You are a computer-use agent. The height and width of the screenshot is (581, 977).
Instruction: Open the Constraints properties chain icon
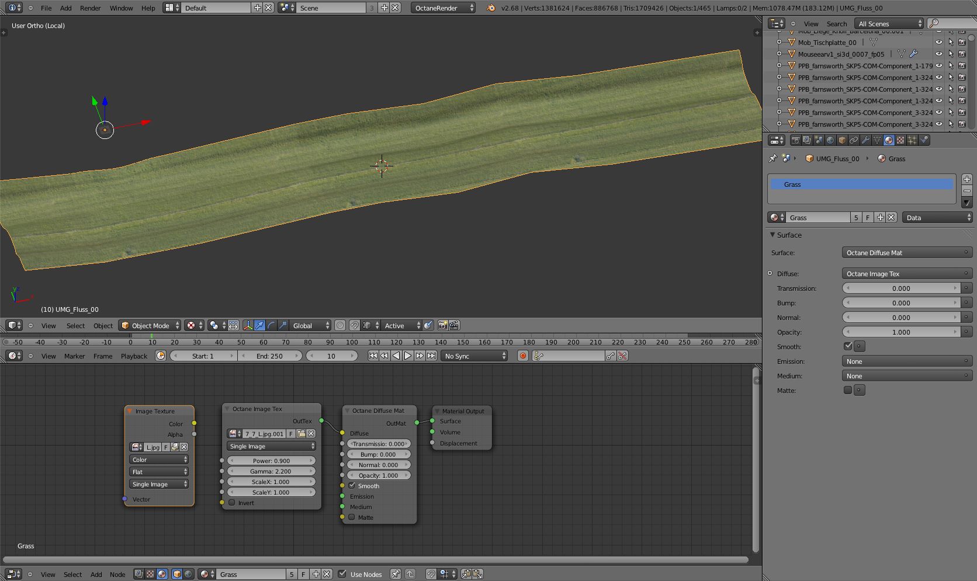tap(854, 140)
